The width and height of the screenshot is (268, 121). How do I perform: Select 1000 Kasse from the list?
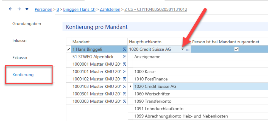click(x=200, y=72)
